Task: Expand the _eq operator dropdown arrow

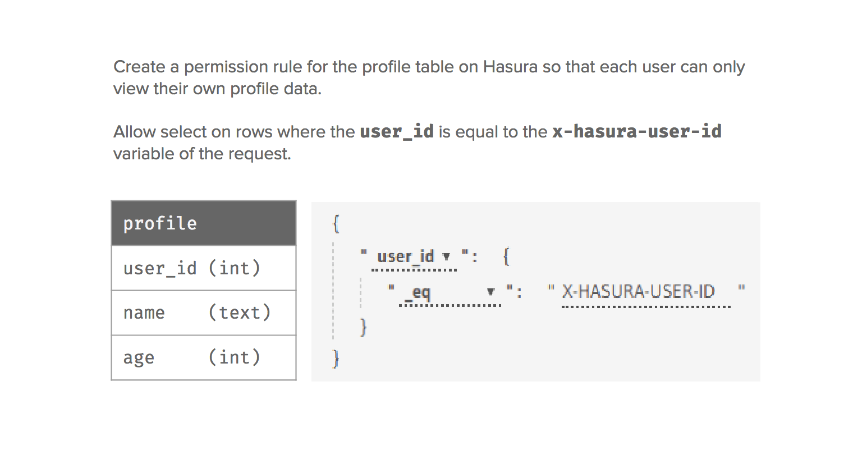Action: click(x=490, y=292)
